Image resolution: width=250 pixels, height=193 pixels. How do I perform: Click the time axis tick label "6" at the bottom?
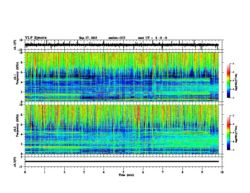[143, 172]
